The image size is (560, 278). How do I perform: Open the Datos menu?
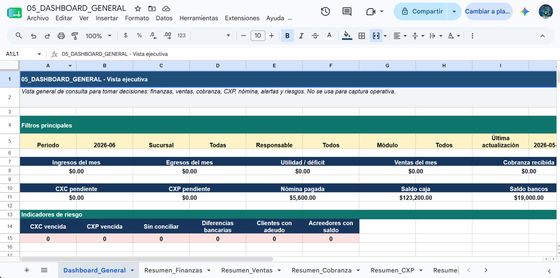click(164, 18)
